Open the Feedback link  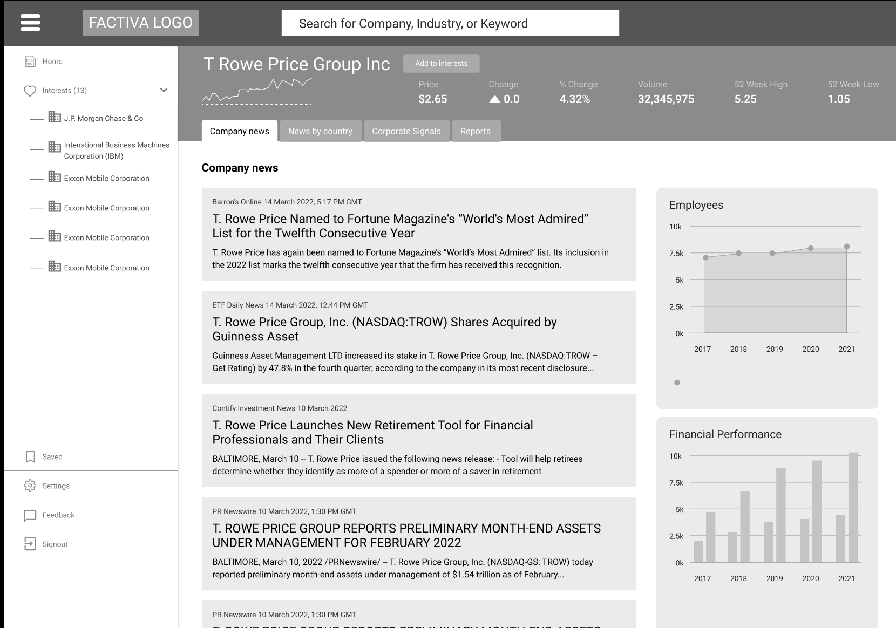58,515
